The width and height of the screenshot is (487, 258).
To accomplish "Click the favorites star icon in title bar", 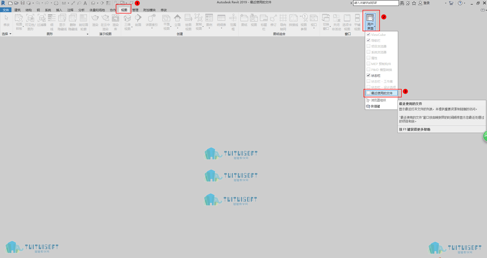I will point(414,3).
